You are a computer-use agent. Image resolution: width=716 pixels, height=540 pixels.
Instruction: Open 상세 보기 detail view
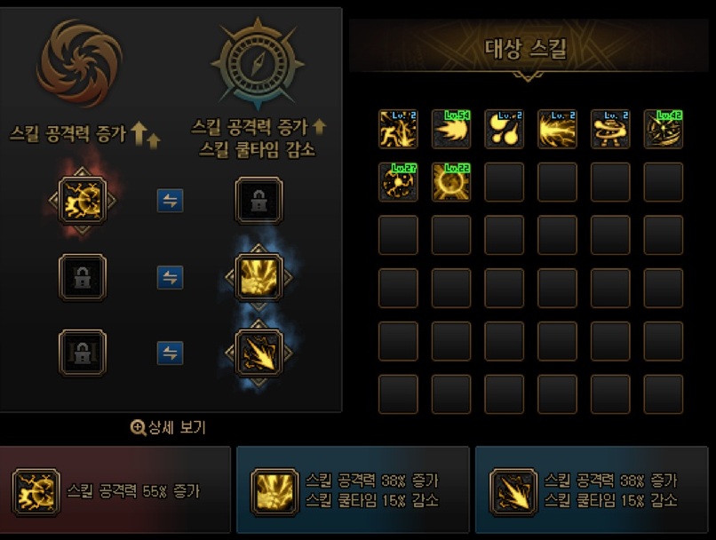168,428
